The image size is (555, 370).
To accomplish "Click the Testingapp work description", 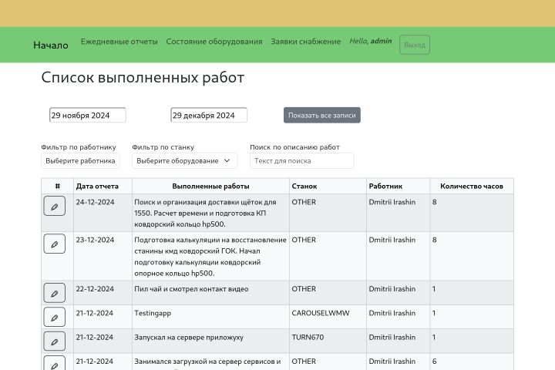I will 153,314.
